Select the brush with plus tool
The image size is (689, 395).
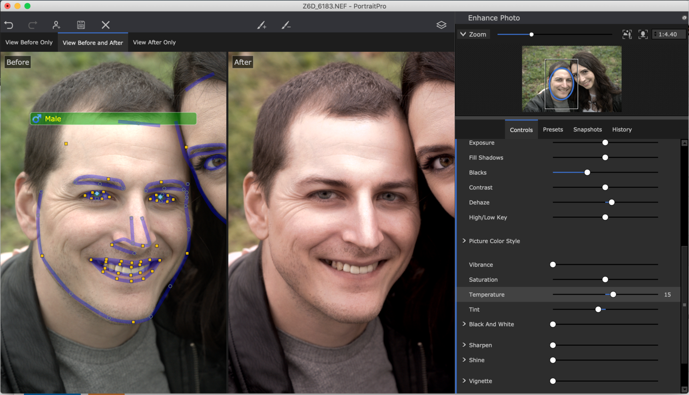coord(261,25)
